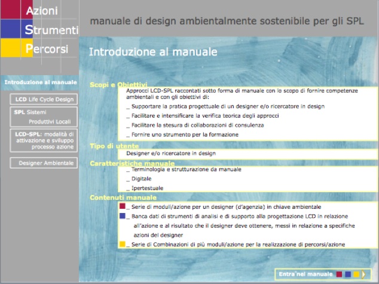Image resolution: width=379 pixels, height=284 pixels.
Task: Click the line Supportare la pratica progettuale
Action: 225,106
